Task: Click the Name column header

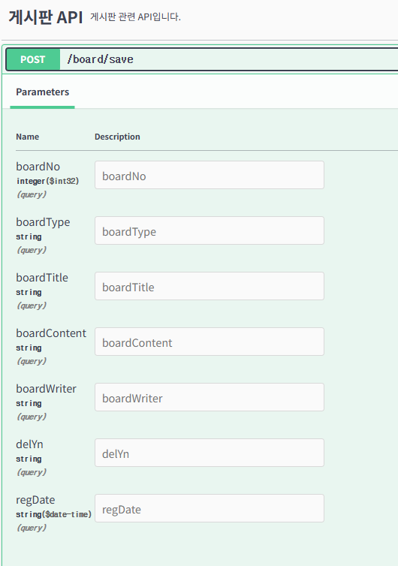Action: (28, 137)
